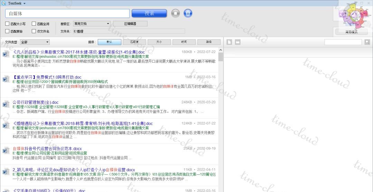Screen dimensions: 373x192
Task: Check the 仅文件名 option
Action: tap(34, 31)
